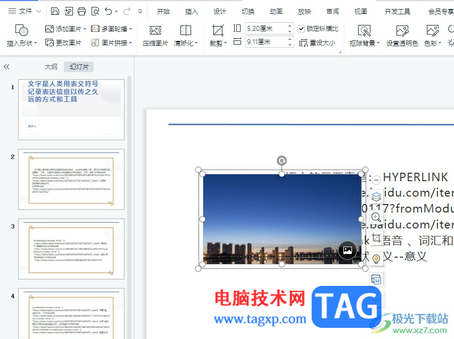Viewport: 454px width, 339px height.
Task: Expand the 抠除背景 dropdown
Action: [x=378, y=44]
